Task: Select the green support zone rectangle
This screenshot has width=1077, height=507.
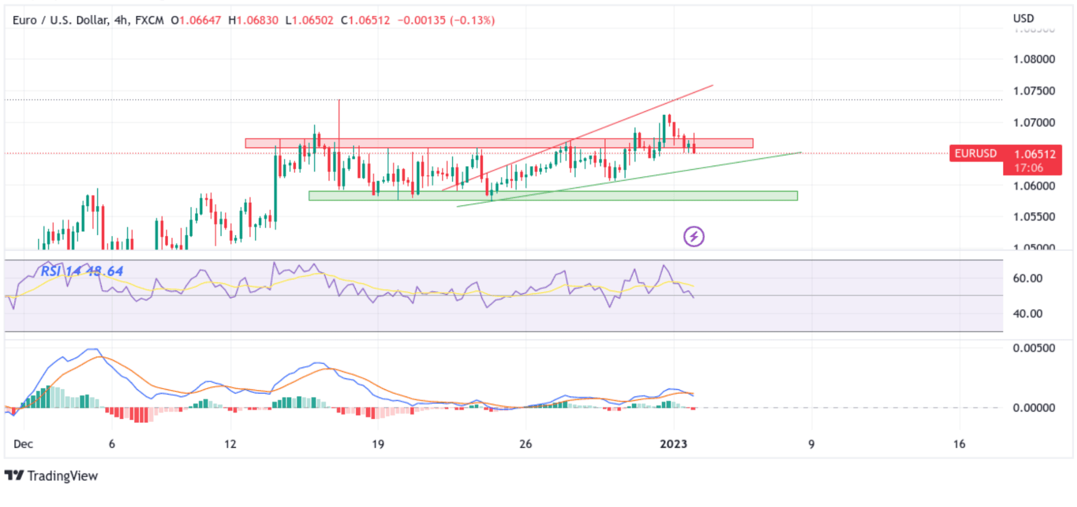Action: point(553,196)
